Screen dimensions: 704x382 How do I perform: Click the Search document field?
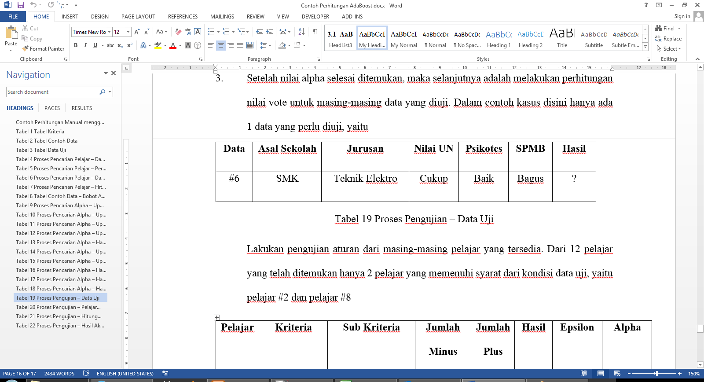[x=52, y=92]
